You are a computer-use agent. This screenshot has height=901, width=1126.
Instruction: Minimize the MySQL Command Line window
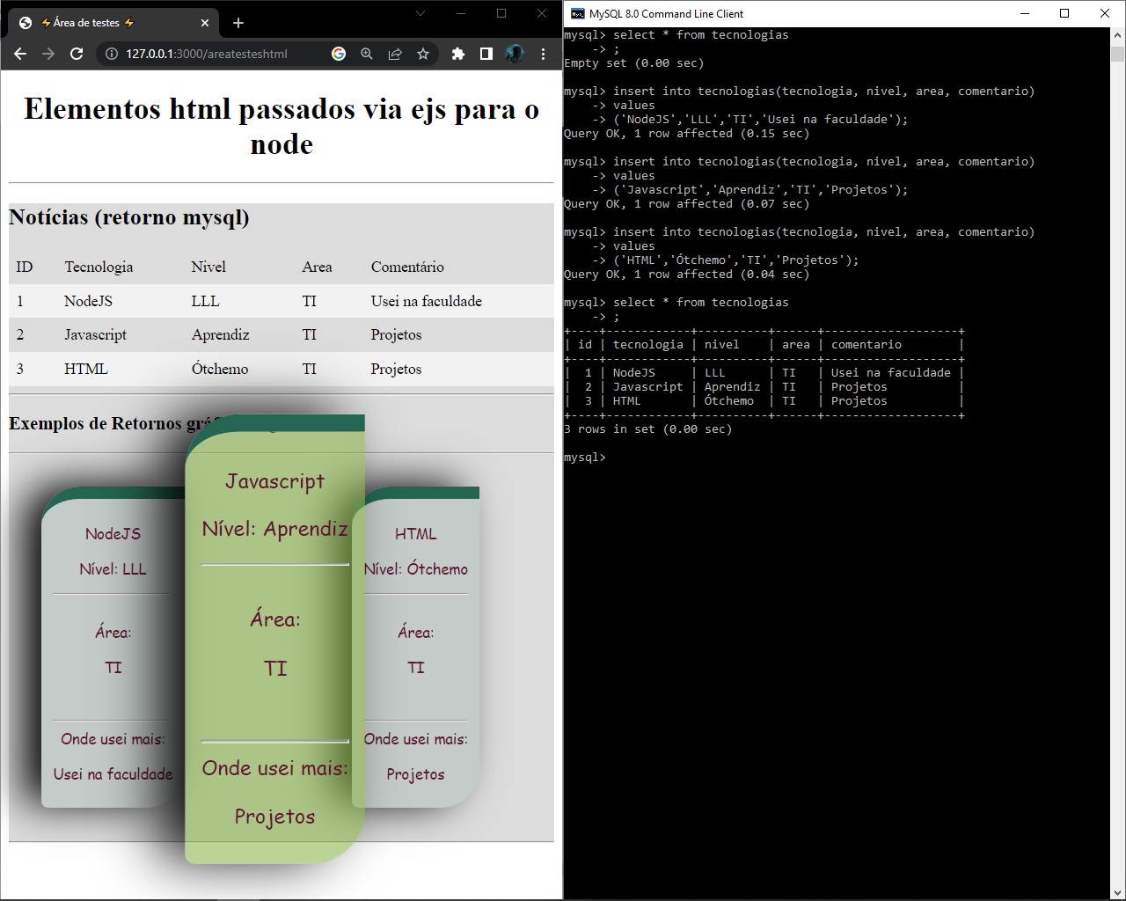tap(1025, 13)
